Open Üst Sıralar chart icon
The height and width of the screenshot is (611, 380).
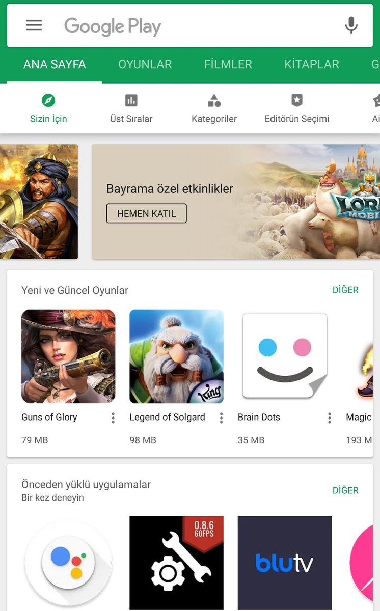pos(131,100)
